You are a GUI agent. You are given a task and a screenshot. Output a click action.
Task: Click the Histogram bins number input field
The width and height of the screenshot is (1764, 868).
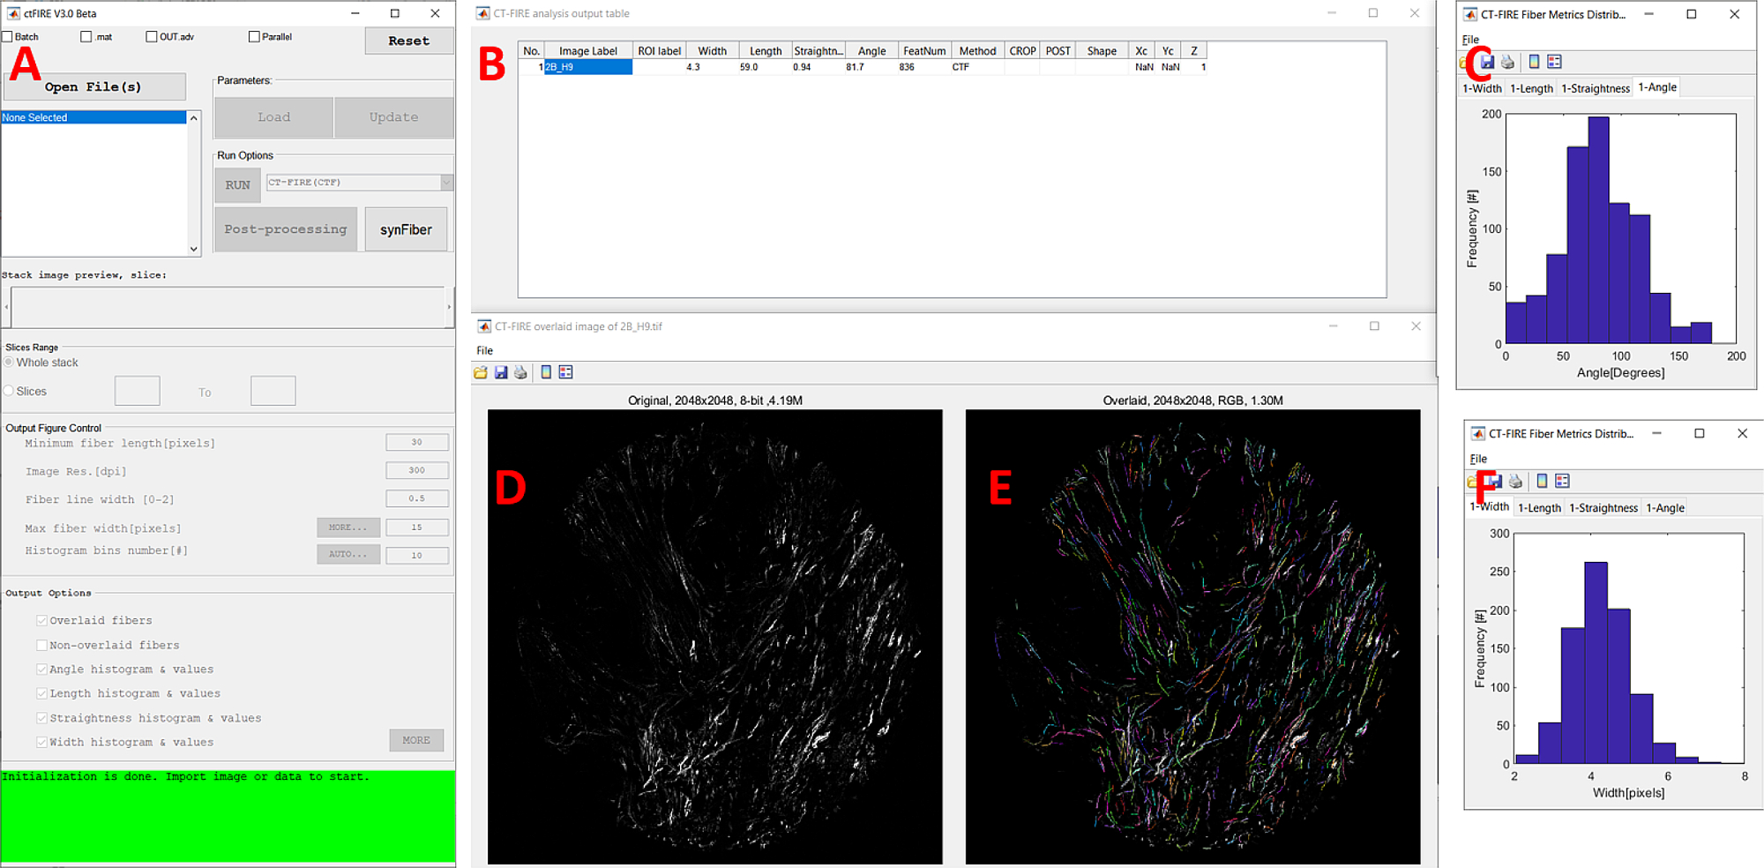point(416,555)
